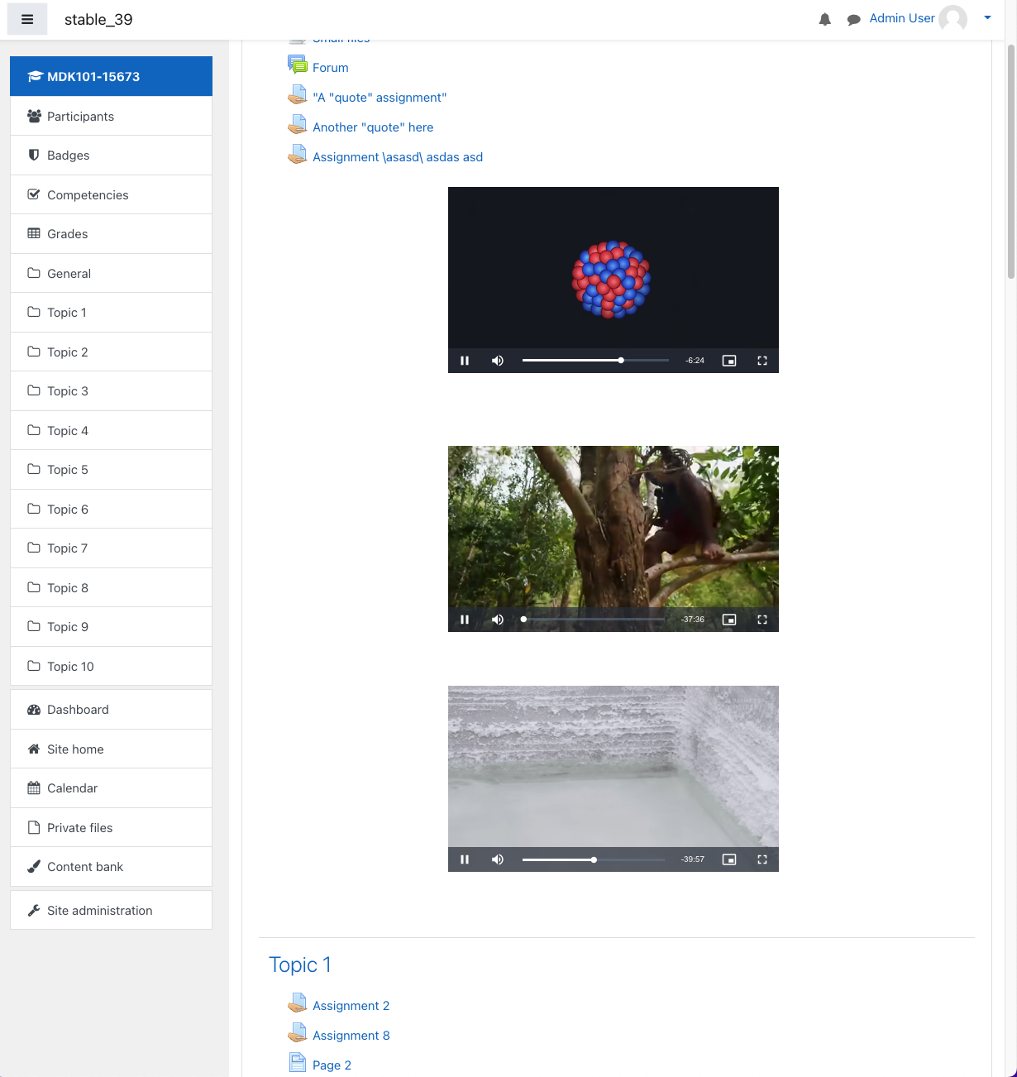The image size is (1017, 1077).
Task: Jump to Topic 4 in the sidebar
Action: [111, 430]
